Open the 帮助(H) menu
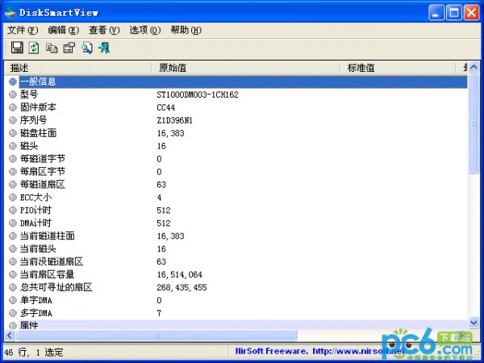This screenshot has height=363, width=484. [186, 31]
